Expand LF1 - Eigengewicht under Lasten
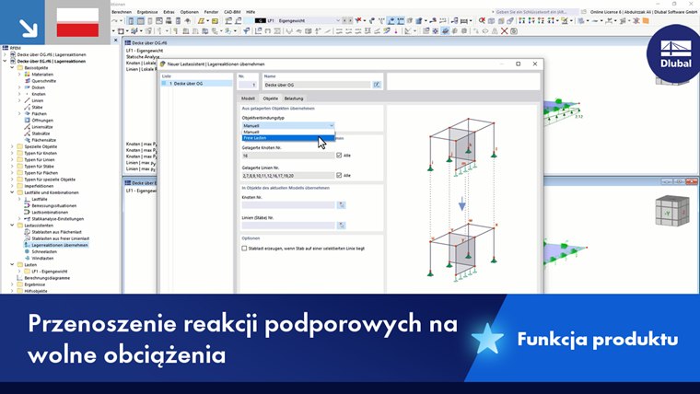The width and height of the screenshot is (700, 394). pyautogui.click(x=19, y=272)
